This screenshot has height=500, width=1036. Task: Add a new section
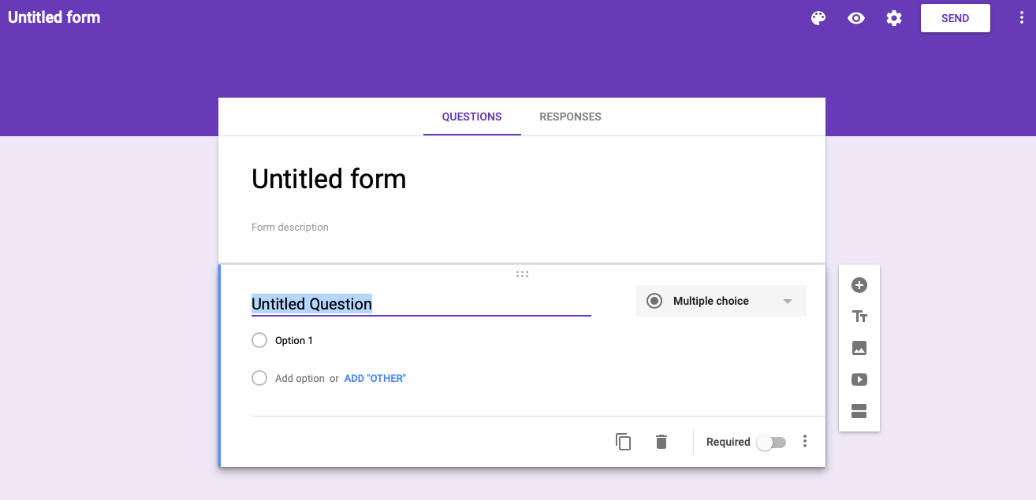click(x=859, y=411)
